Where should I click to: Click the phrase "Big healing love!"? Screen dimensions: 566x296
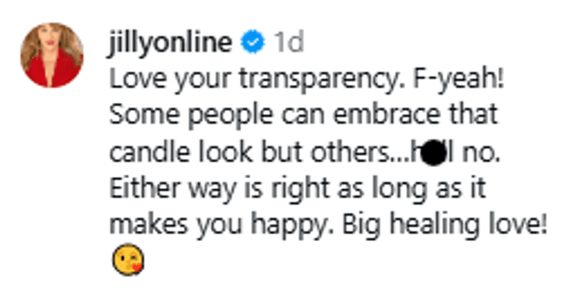click(x=445, y=226)
